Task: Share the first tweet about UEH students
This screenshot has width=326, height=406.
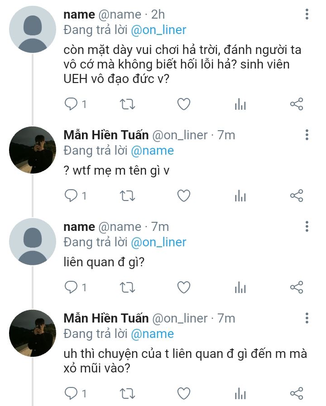Action: (x=296, y=104)
